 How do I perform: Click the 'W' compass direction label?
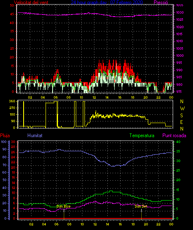182,109
